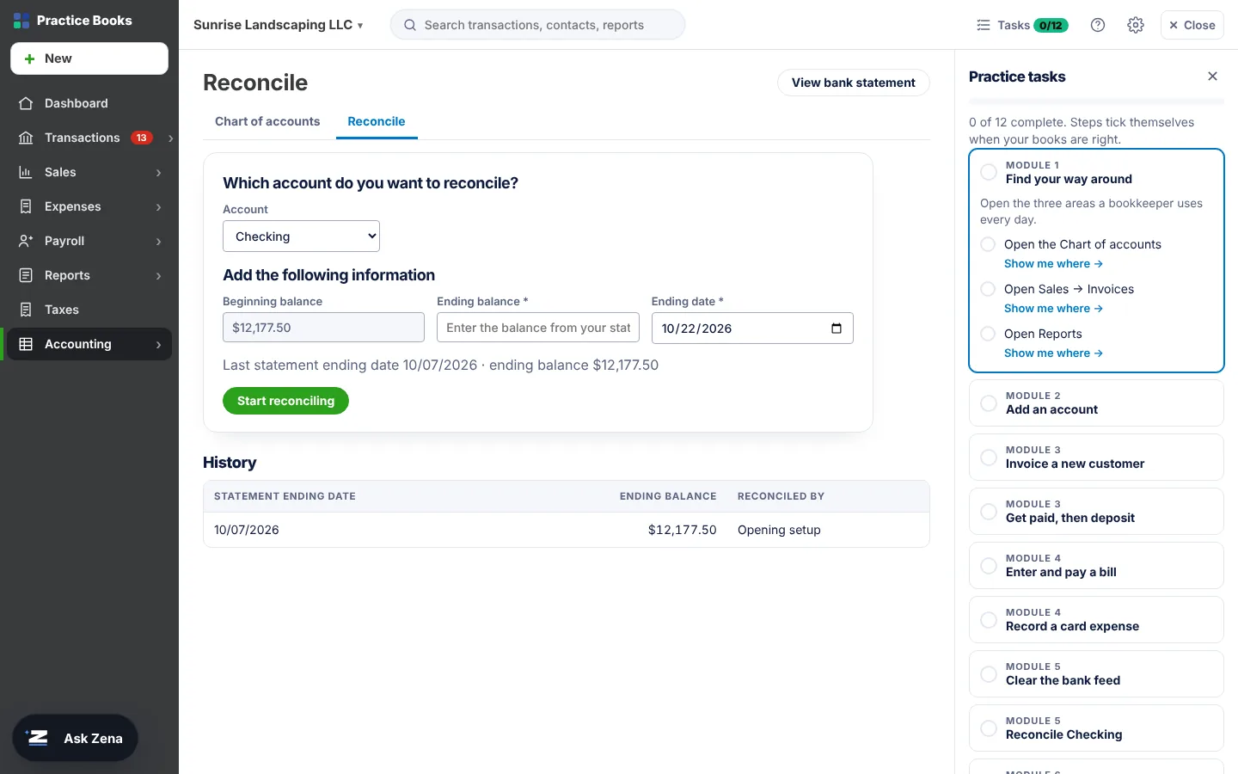
Task: Expand the Payroll submenu chevron
Action: [x=158, y=242]
